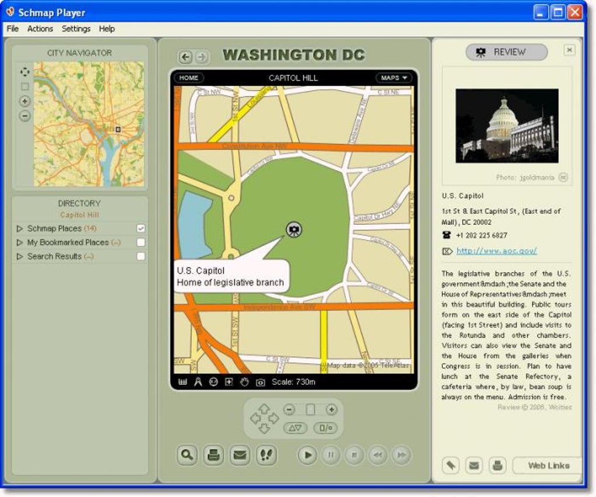Screen dimensions: 596x497
Task: Click the envelope email button below map
Action: click(240, 455)
